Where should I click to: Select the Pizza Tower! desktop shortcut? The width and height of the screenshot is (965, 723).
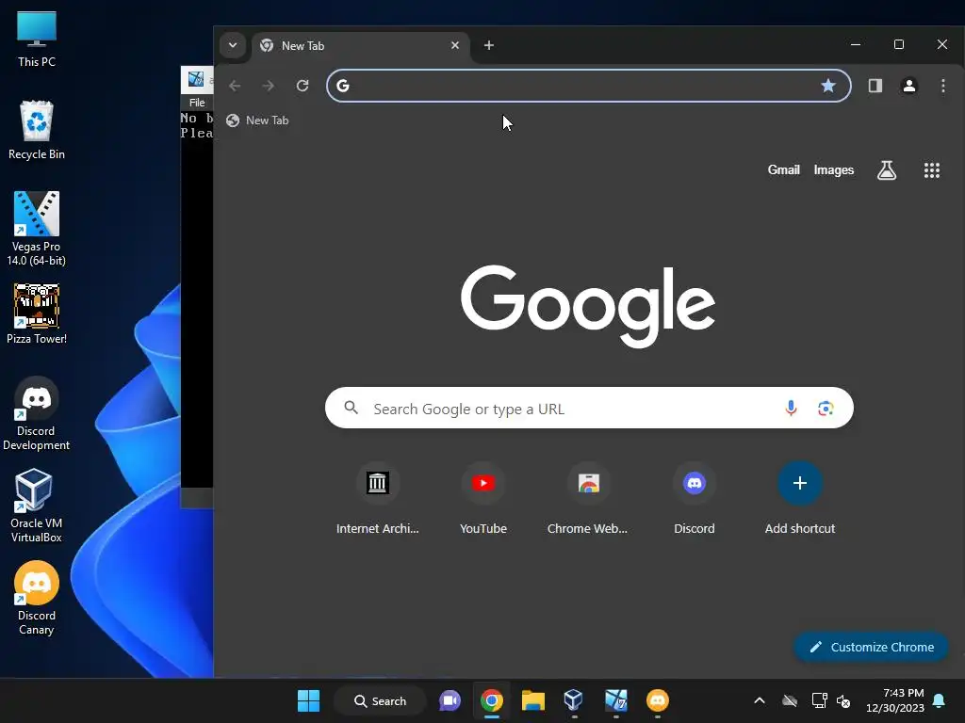(x=37, y=314)
